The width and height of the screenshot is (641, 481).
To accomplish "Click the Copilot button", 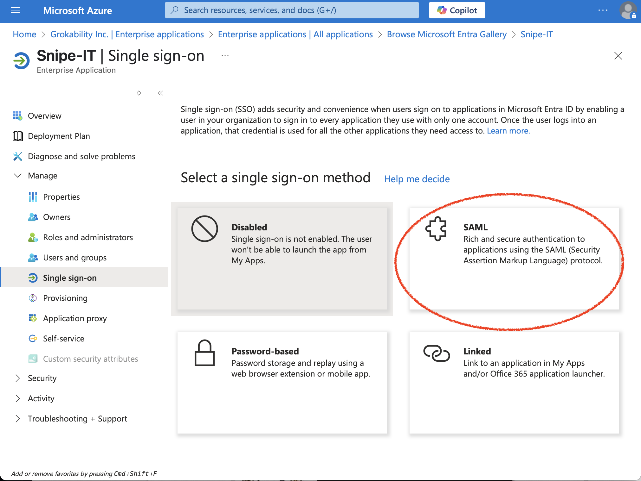I will point(457,10).
